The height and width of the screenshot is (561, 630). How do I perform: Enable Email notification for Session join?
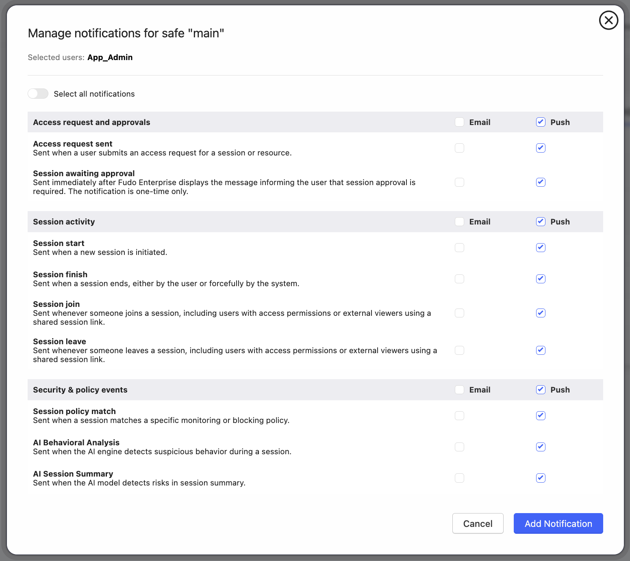459,313
